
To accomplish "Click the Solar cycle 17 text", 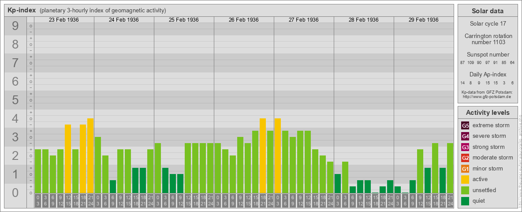I will coord(488,24).
